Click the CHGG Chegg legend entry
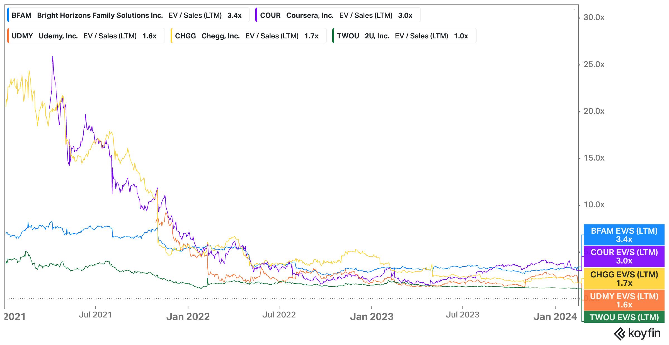Screen dimensions: 669x345 248,36
